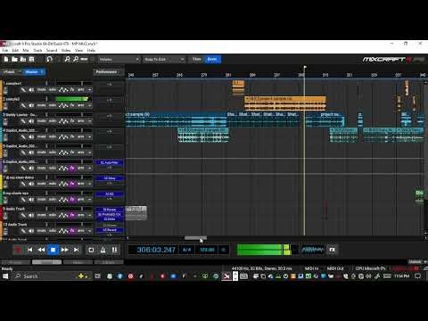
Task: Open the Snap To Grid dropdown
Action: tap(164, 60)
